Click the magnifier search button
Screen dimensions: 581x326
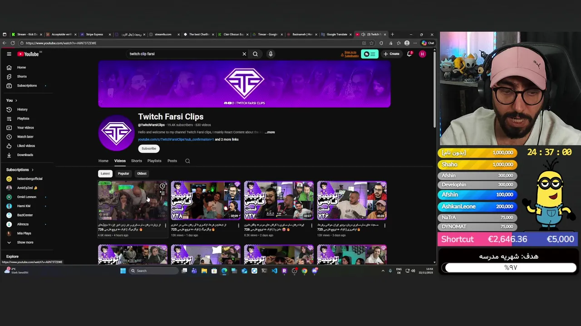pyautogui.click(x=255, y=54)
